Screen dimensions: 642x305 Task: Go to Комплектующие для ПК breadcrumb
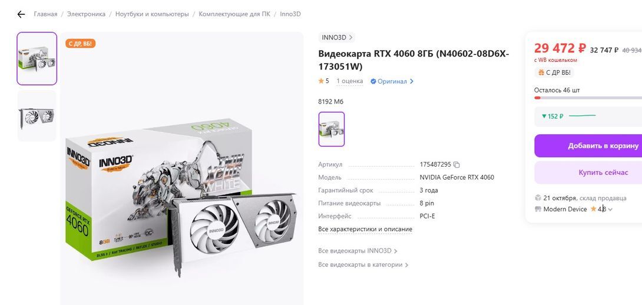click(234, 14)
